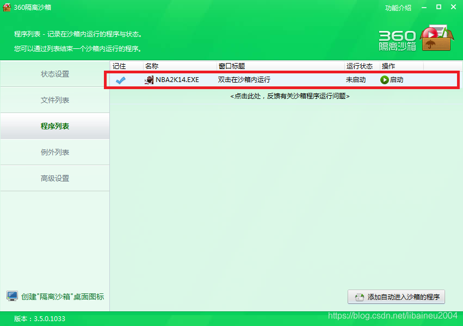Click the 窗口标题 column header
Image resolution: width=463 pixels, height=326 pixels.
281,66
